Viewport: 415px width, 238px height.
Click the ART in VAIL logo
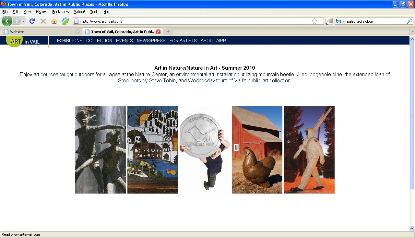(23, 42)
